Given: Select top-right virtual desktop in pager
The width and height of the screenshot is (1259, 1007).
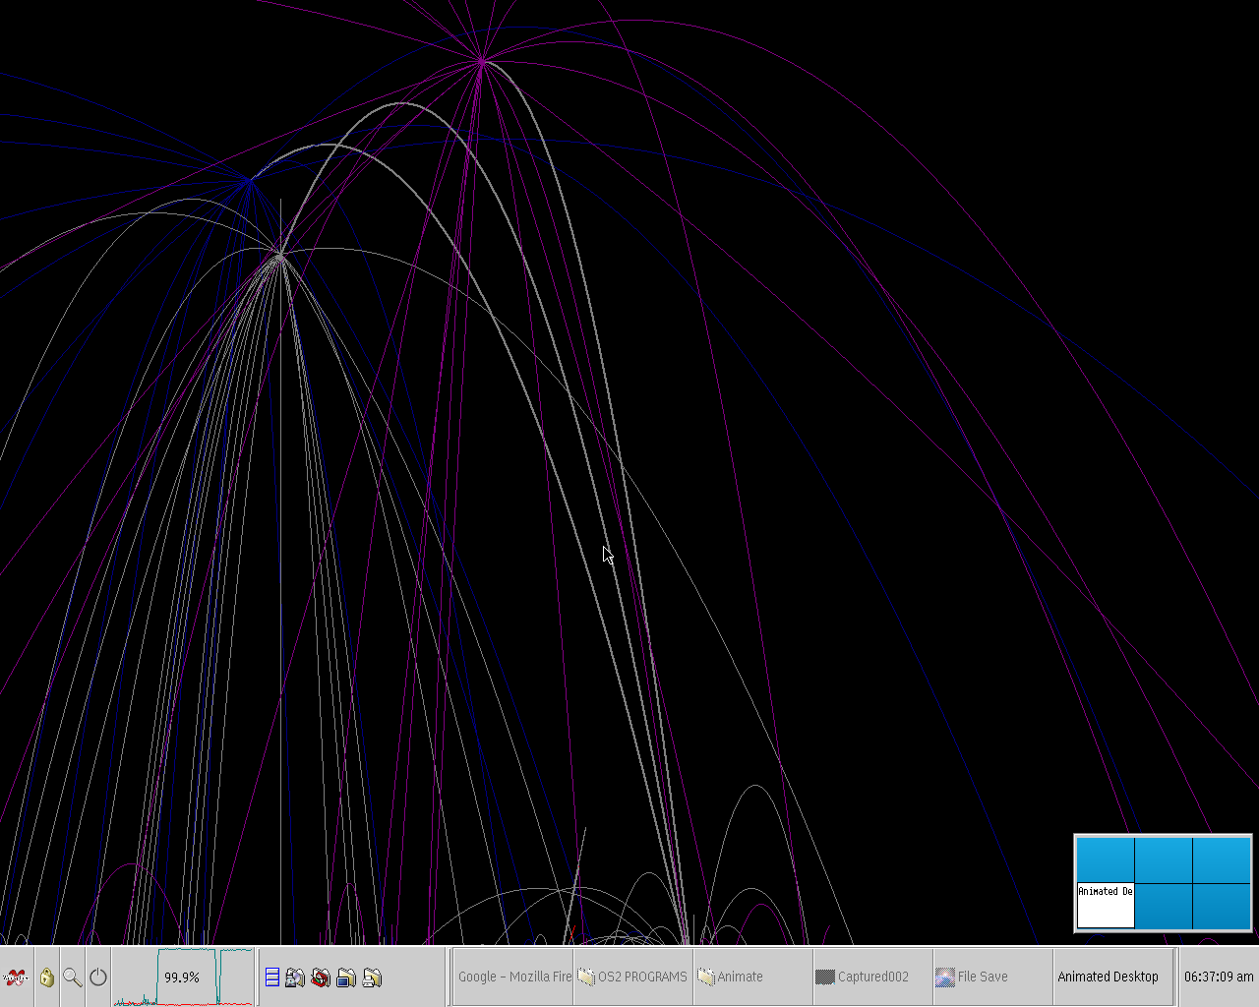Looking at the screenshot, I should click(1221, 860).
